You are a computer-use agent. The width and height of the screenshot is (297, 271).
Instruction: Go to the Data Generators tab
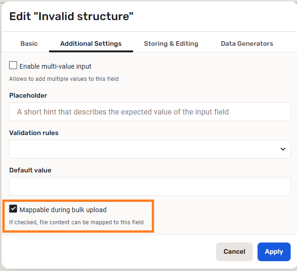247,43
